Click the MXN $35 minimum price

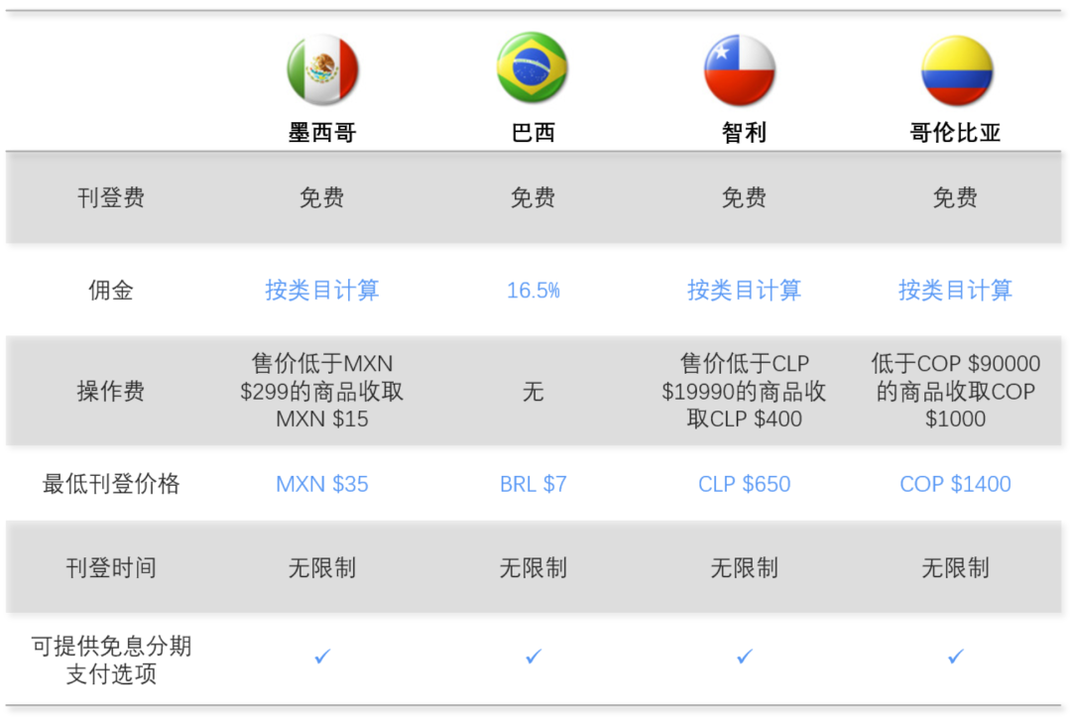pos(322,484)
